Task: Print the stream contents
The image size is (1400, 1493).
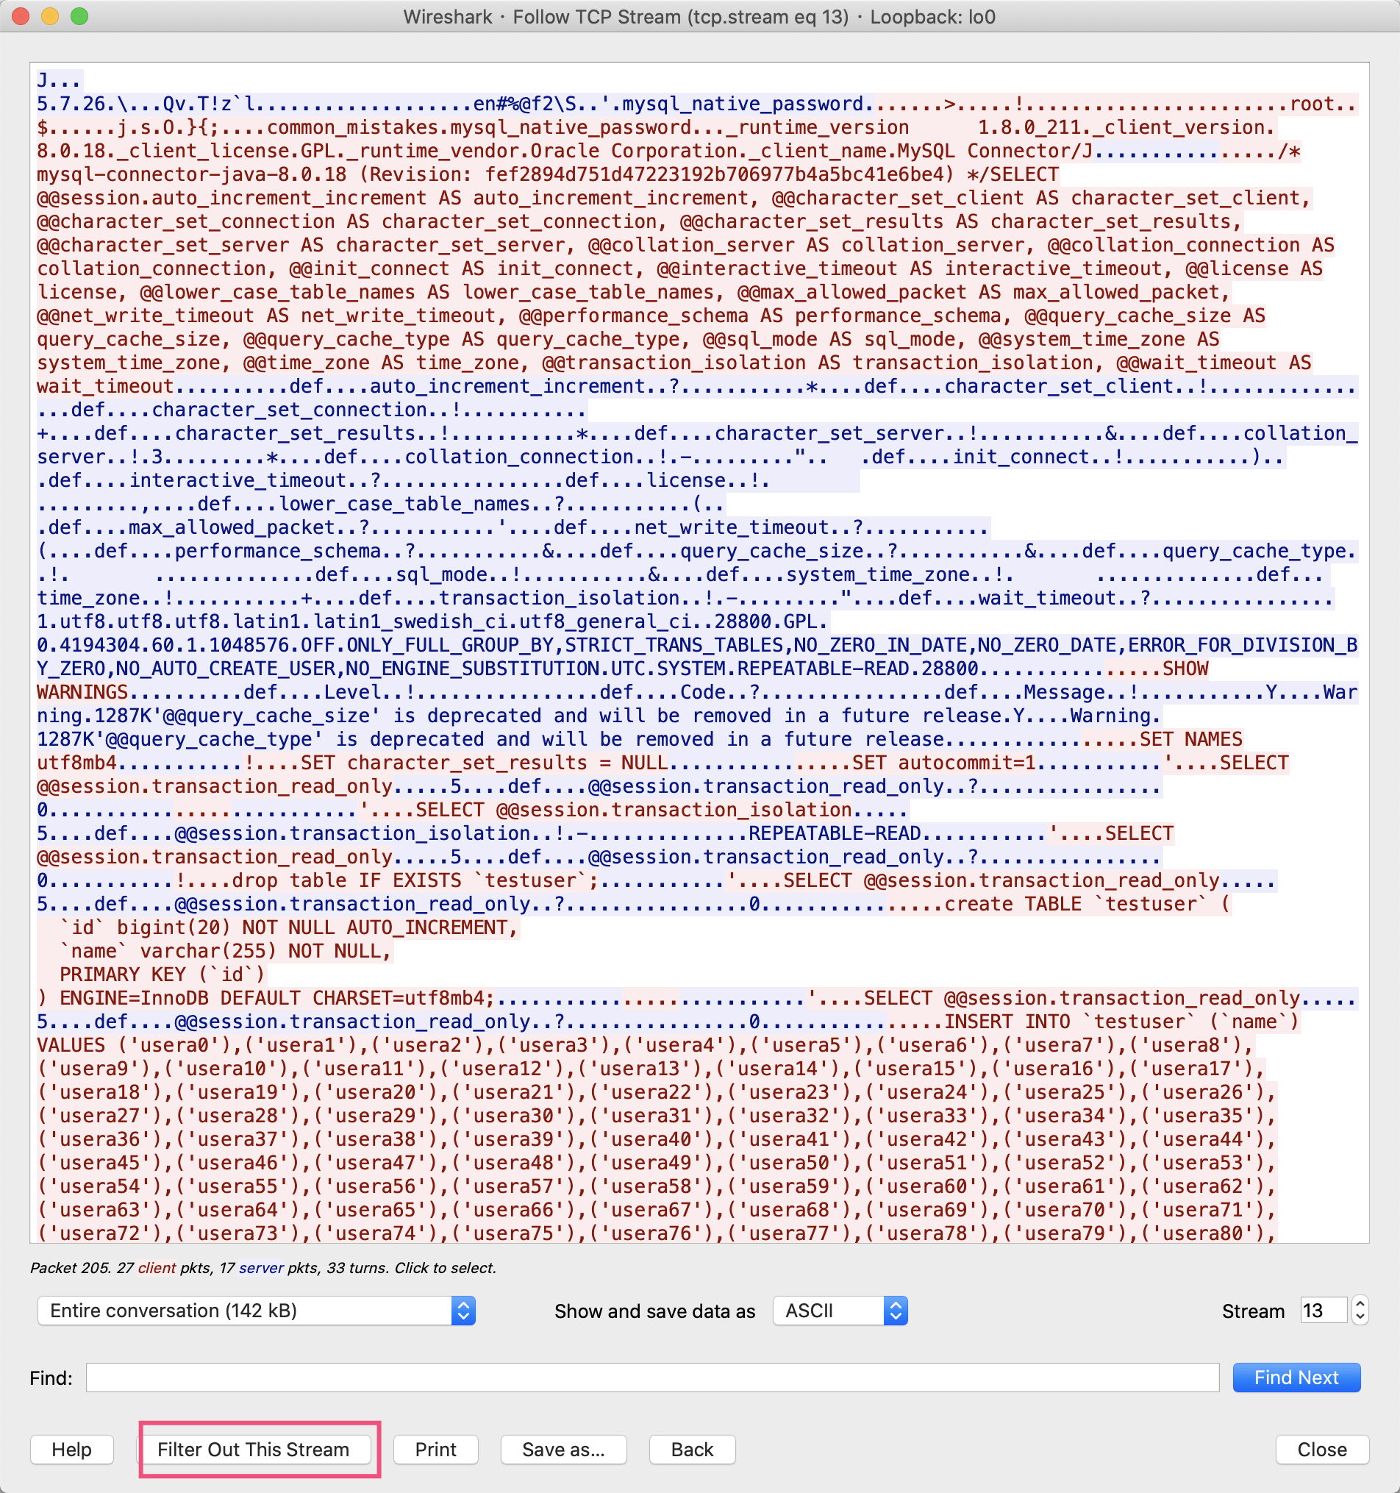Action: tap(435, 1450)
